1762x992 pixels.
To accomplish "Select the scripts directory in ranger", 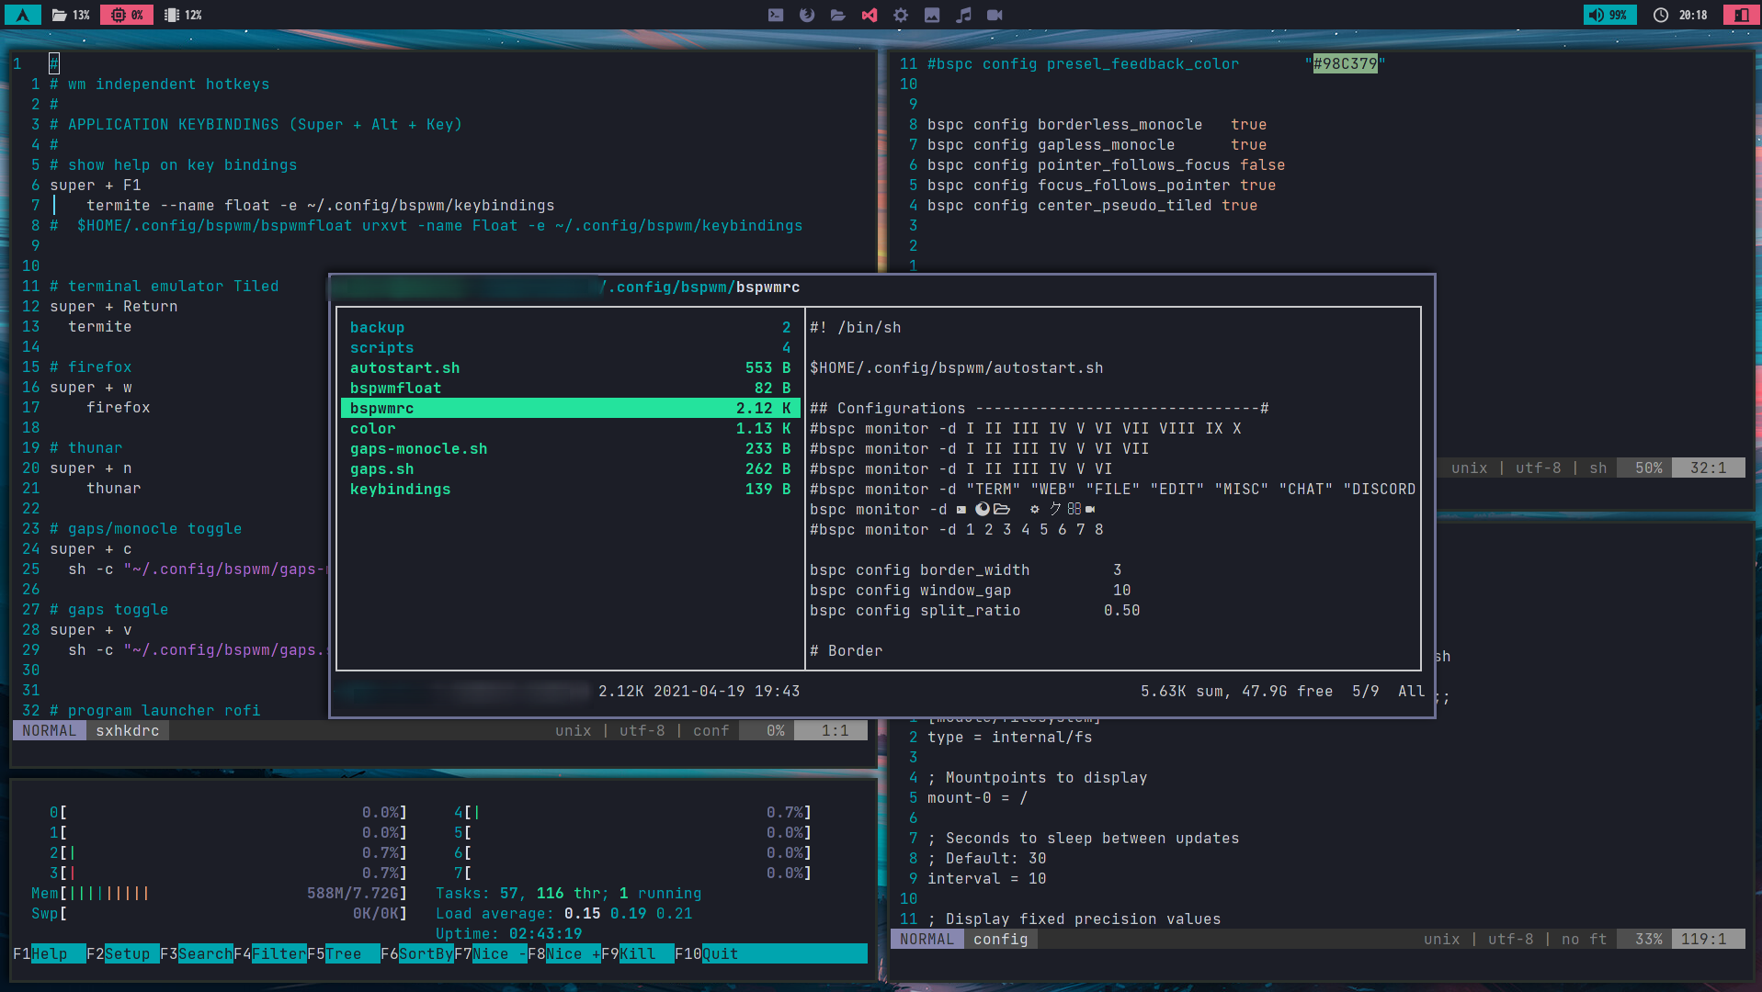I will (x=570, y=348).
